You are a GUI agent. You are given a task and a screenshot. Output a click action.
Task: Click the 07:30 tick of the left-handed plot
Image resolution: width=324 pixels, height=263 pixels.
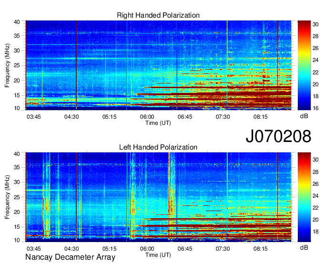pos(223,249)
